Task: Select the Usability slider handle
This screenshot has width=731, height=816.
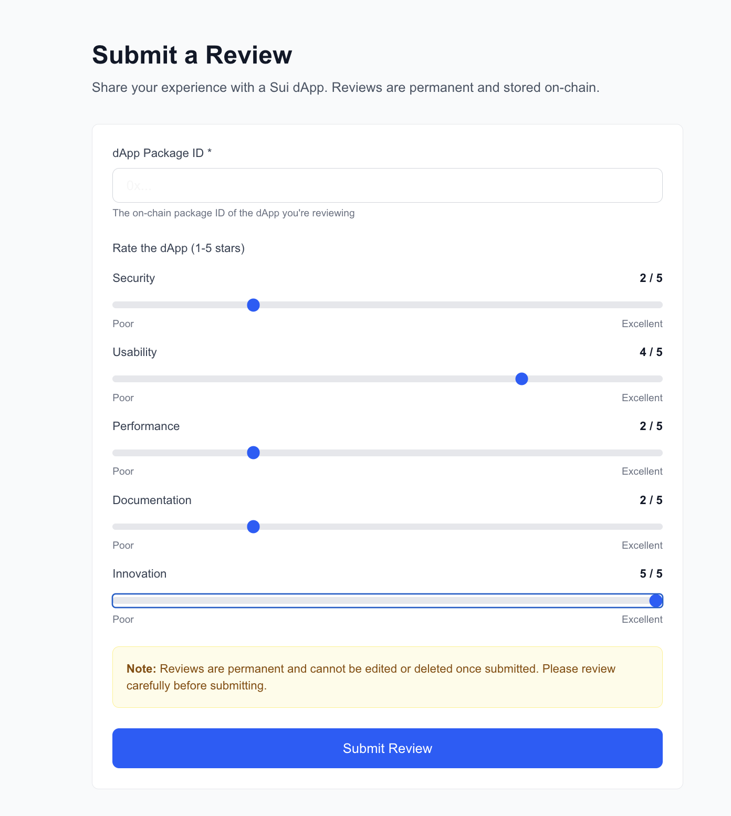Action: (521, 378)
